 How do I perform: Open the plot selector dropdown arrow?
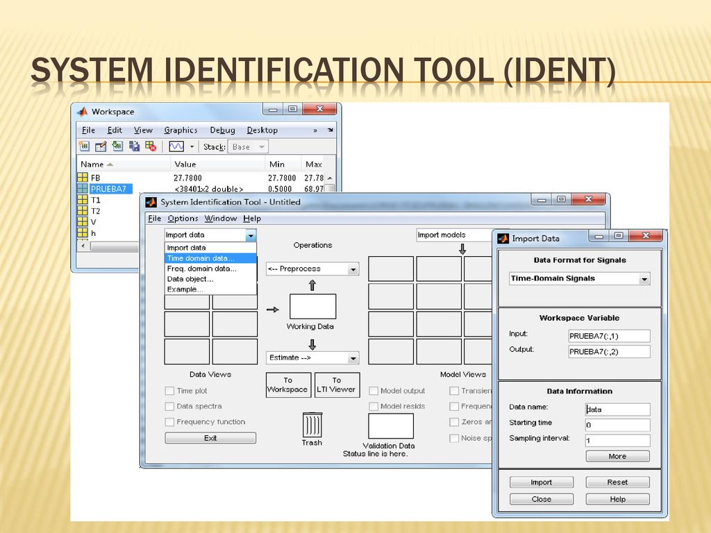192,146
